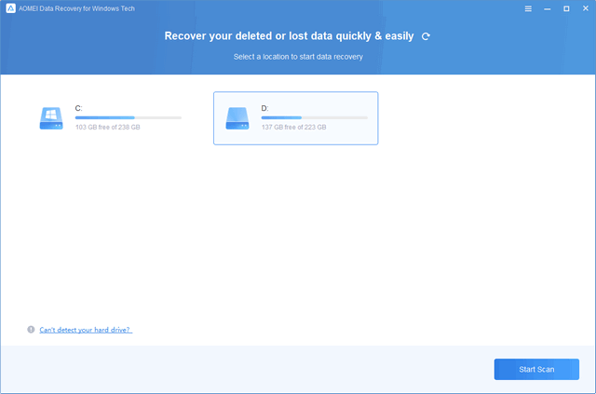This screenshot has width=596, height=394.
Task: Select the D: drive disk icon
Action: coord(237,118)
